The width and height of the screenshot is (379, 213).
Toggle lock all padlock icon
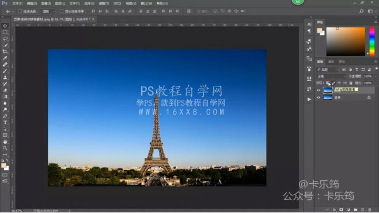tap(351, 83)
